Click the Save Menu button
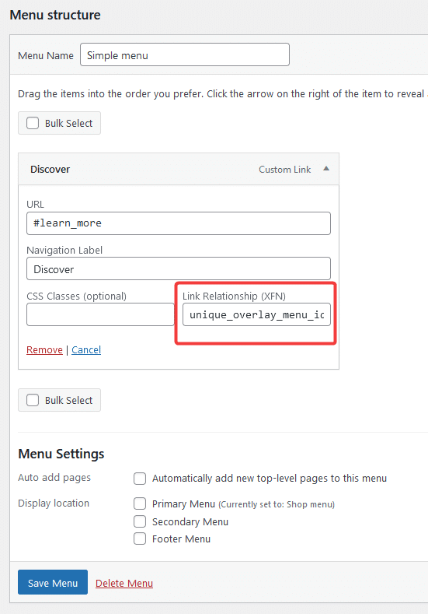Screen dimensions: 428x614 tap(53, 582)
